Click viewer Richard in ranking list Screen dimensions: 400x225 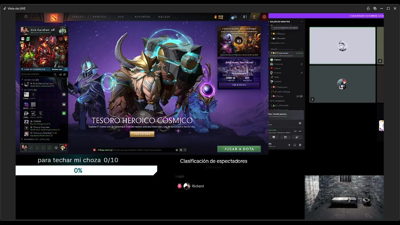click(191, 186)
